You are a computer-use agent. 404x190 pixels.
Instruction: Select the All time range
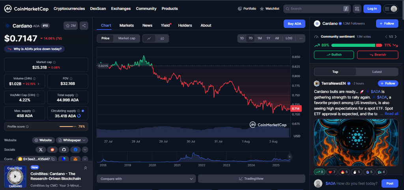[x=277, y=38]
